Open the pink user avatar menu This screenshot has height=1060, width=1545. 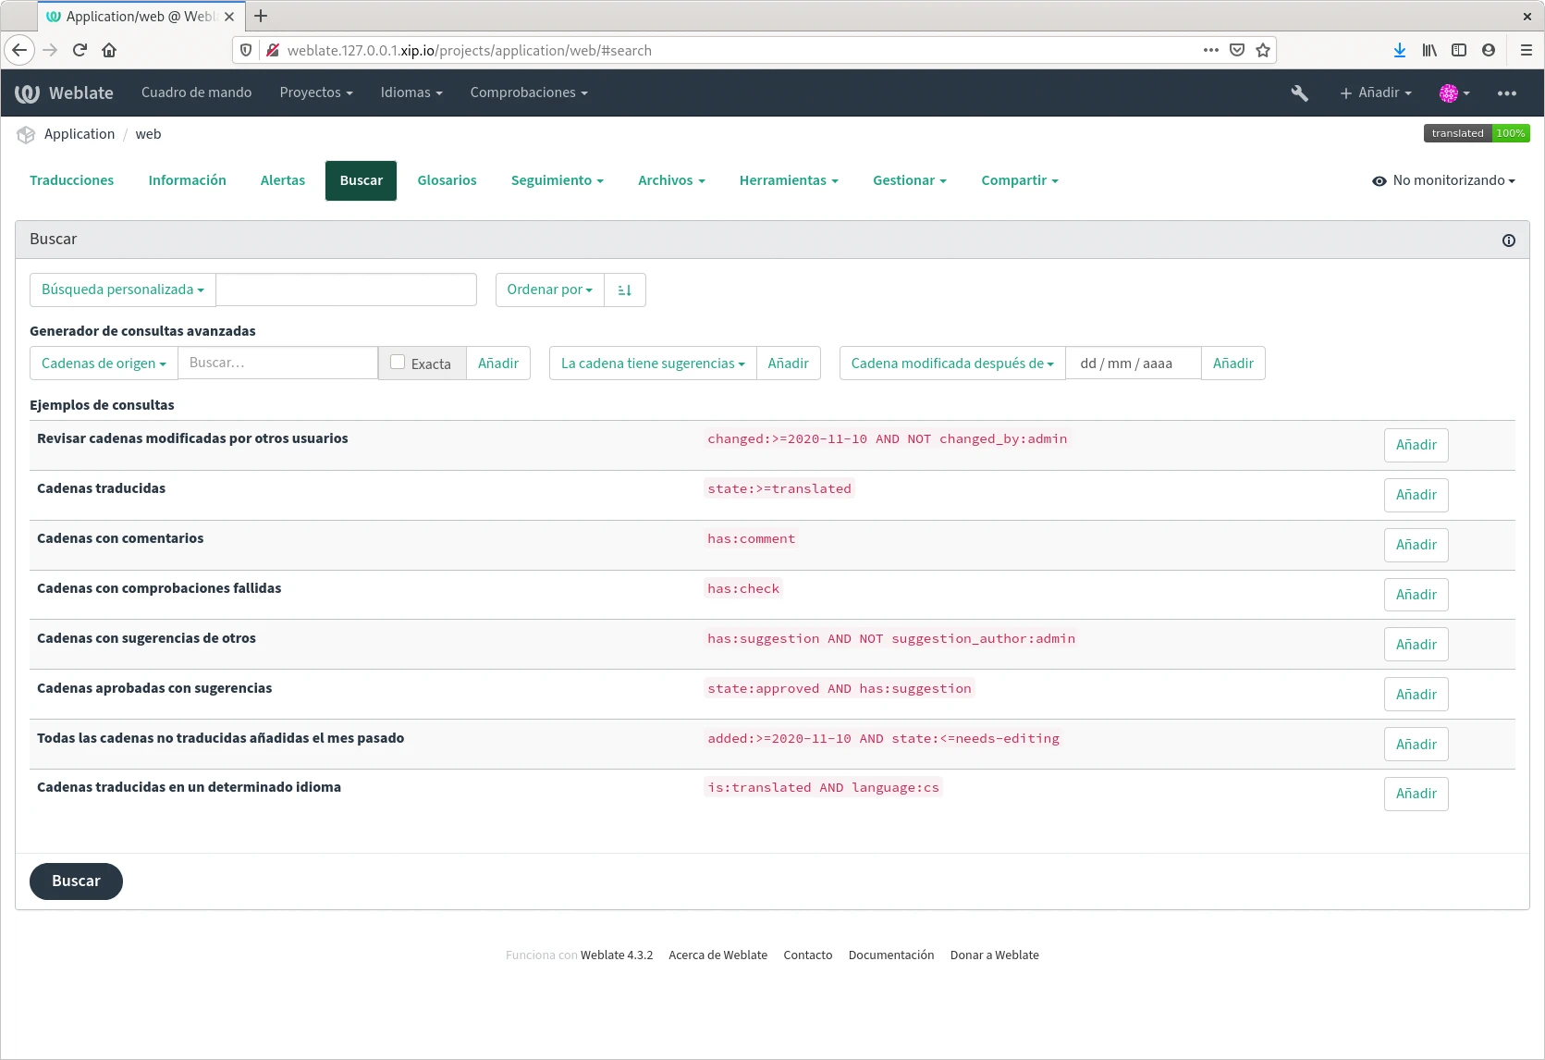point(1453,93)
